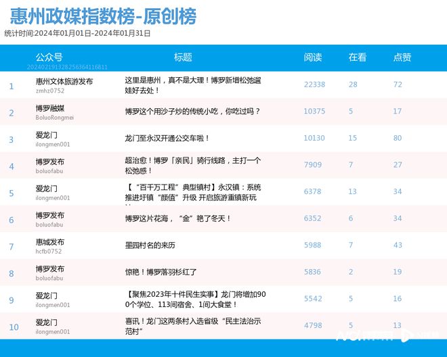Screen dimensions: 447x357
Task: Select account ID zmhz0752
Action: tap(50, 91)
